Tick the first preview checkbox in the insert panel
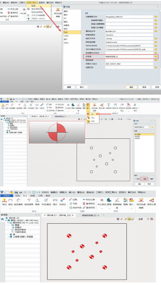This screenshot has width=161, height=285. pos(135,179)
